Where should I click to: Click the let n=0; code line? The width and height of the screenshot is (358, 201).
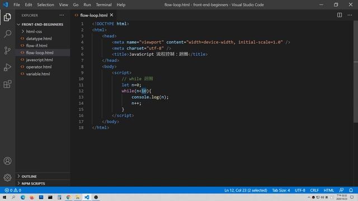pos(131,85)
